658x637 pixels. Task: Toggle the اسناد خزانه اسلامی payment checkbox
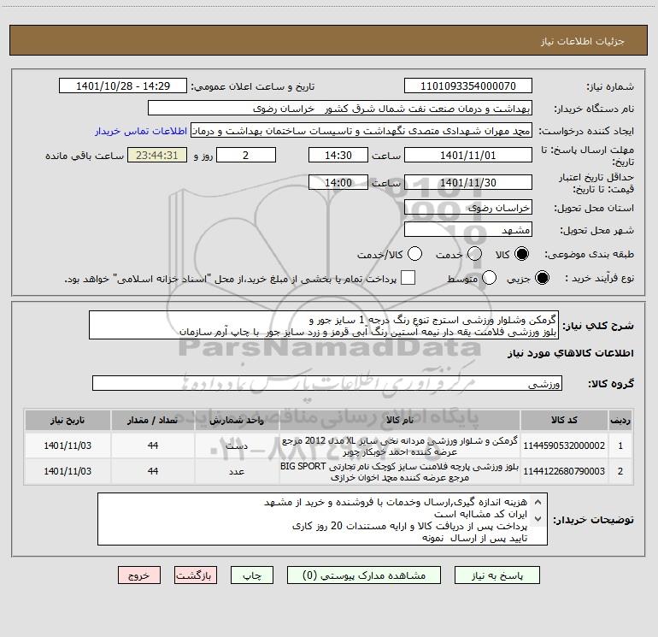(x=408, y=278)
